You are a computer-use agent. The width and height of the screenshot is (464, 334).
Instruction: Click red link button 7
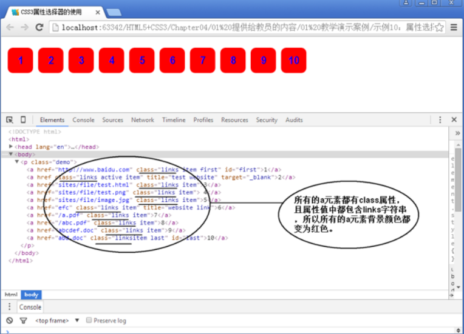203,60
